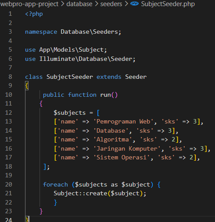Viewport: 215px width, 222px height.
Task: Click the 'Algoritma' string
Action: pos(112,140)
